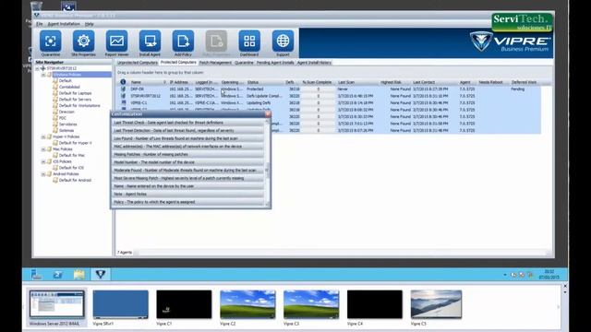591x332 pixels.
Task: Switch to the Quarantine tab
Action: (244, 63)
